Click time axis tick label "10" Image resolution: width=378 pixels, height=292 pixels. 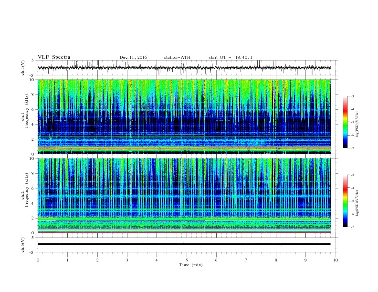(x=336, y=260)
